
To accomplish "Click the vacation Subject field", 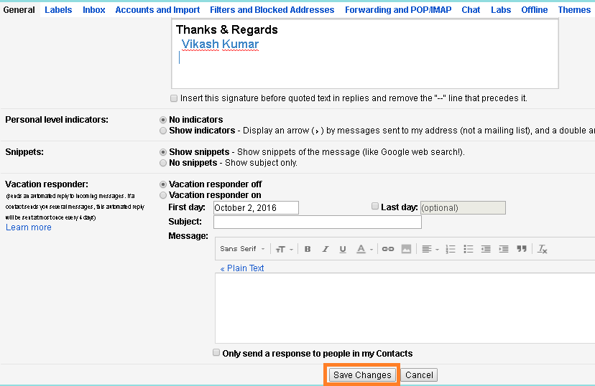I will pos(318,222).
